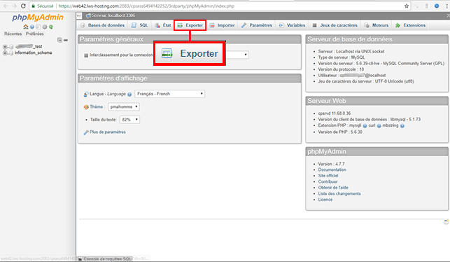Click the Home icon under phpMyAdmin logo

pos(25,27)
